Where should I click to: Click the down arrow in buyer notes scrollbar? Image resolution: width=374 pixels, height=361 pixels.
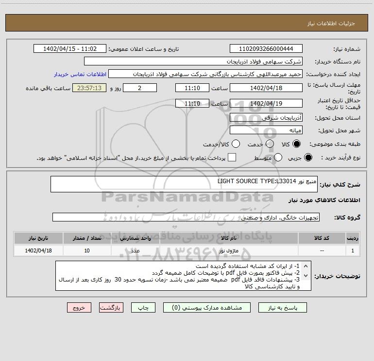pyautogui.click(x=306, y=276)
